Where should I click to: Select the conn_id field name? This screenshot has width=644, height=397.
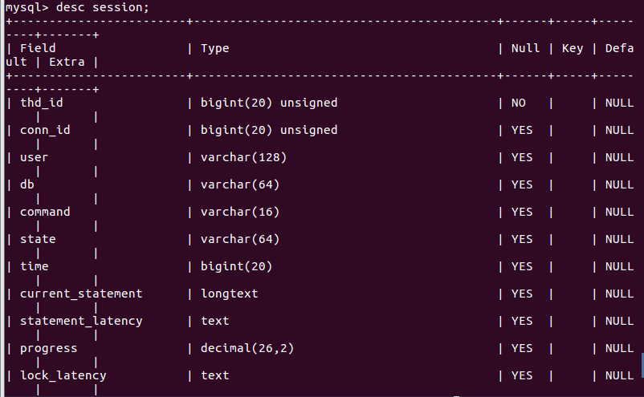45,130
